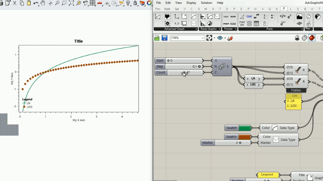Open the Edit menu

click(x=168, y=3)
